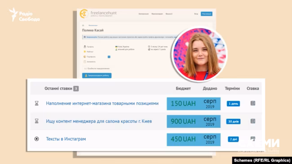This screenshot has width=292, height=164.
Task: Click the Портфоліо sidebar icon
Action: (x=85, y=56)
